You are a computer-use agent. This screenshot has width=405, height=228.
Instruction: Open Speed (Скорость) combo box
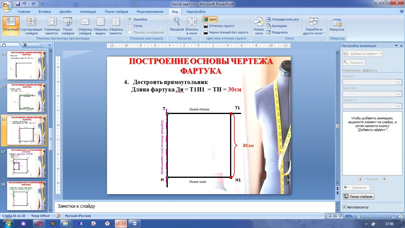coord(372,106)
